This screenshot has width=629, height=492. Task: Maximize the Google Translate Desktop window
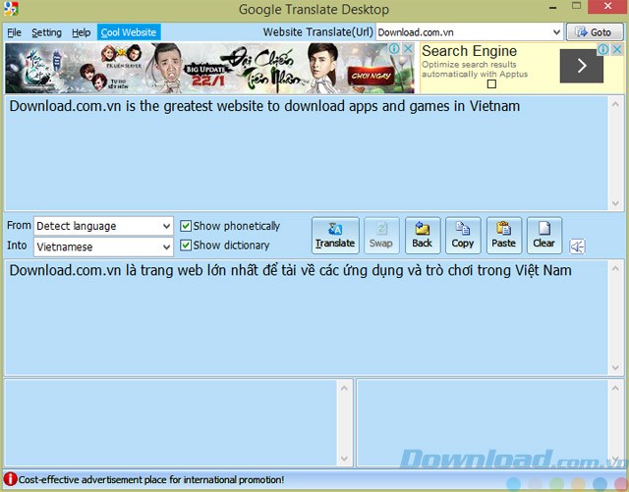[x=577, y=6]
